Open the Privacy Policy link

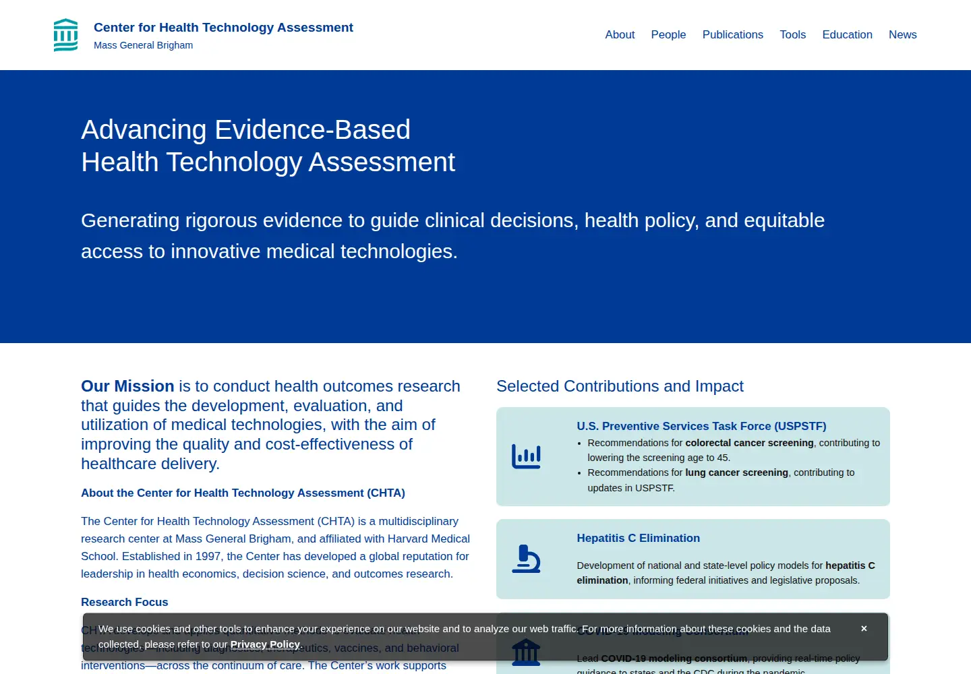click(265, 644)
